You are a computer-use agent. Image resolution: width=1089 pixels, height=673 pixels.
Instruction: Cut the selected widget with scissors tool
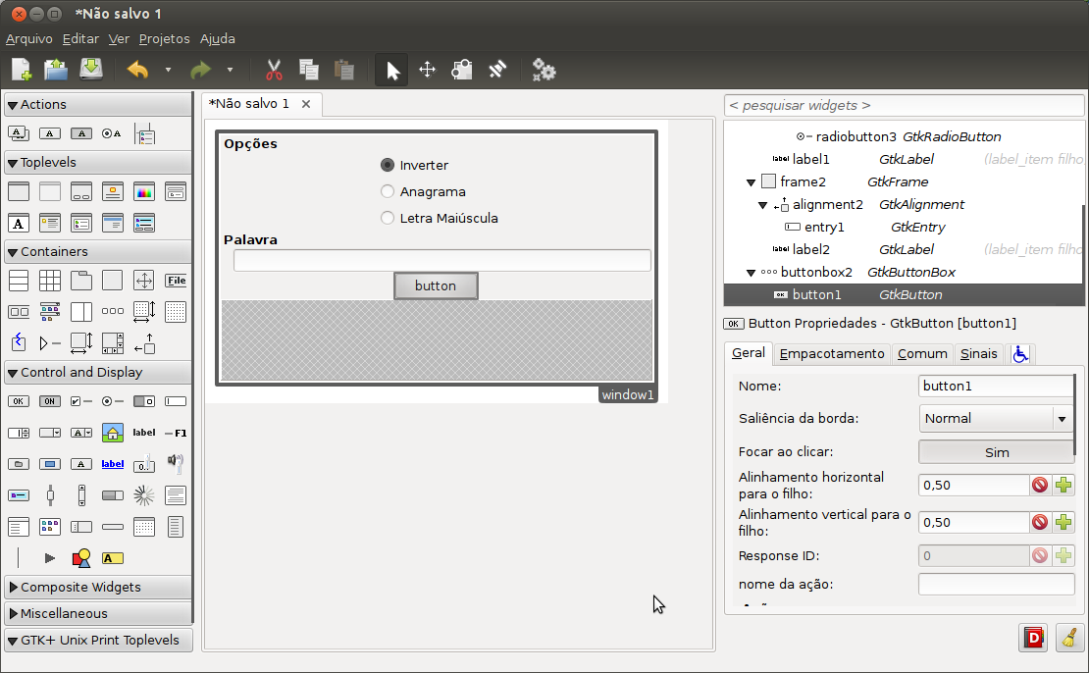point(274,70)
